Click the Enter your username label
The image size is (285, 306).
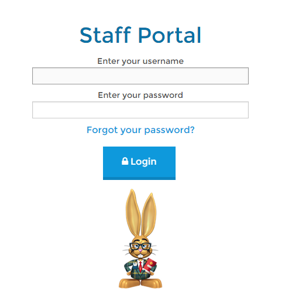140,62
